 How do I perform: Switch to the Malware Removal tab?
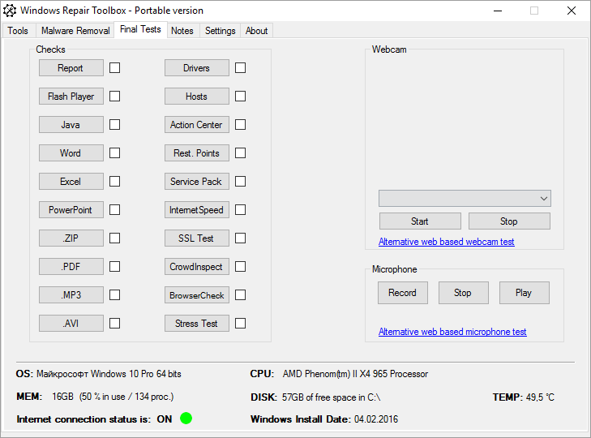[75, 31]
